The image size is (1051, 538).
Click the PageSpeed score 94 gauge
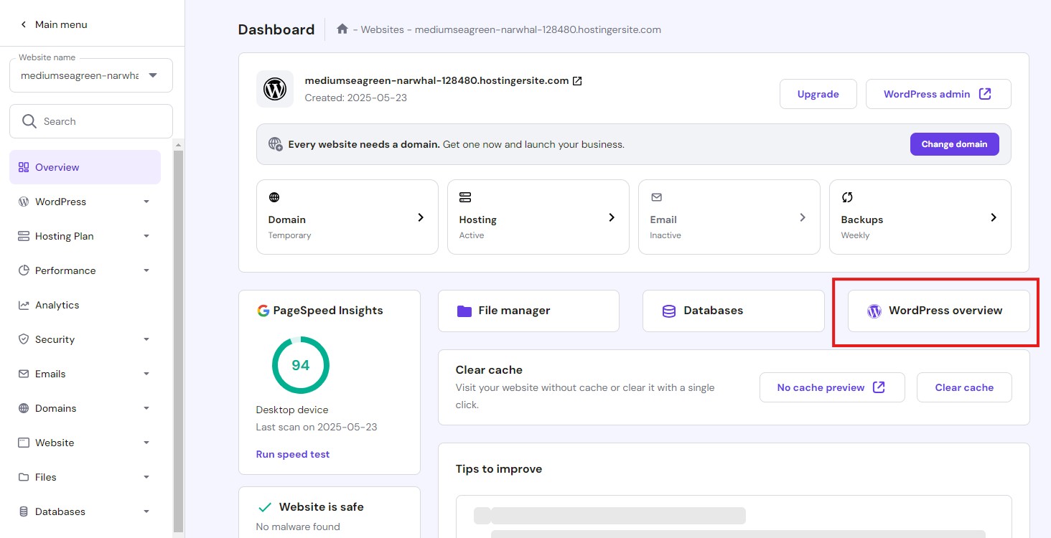tap(301, 365)
